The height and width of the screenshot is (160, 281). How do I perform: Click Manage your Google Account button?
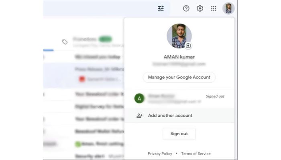[179, 77]
